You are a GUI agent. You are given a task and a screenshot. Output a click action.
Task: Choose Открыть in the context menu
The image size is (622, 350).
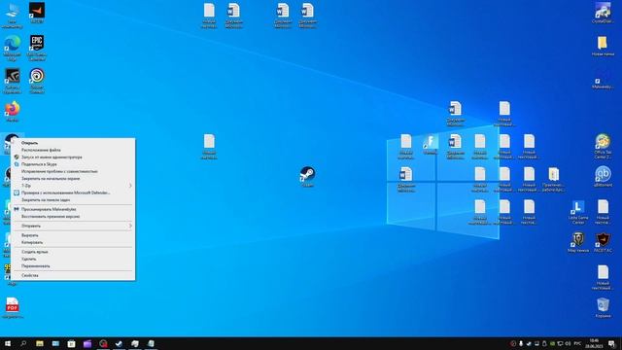(x=73, y=143)
